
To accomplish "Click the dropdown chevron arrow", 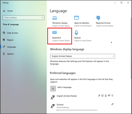I will pyautogui.click(x=112, y=56).
